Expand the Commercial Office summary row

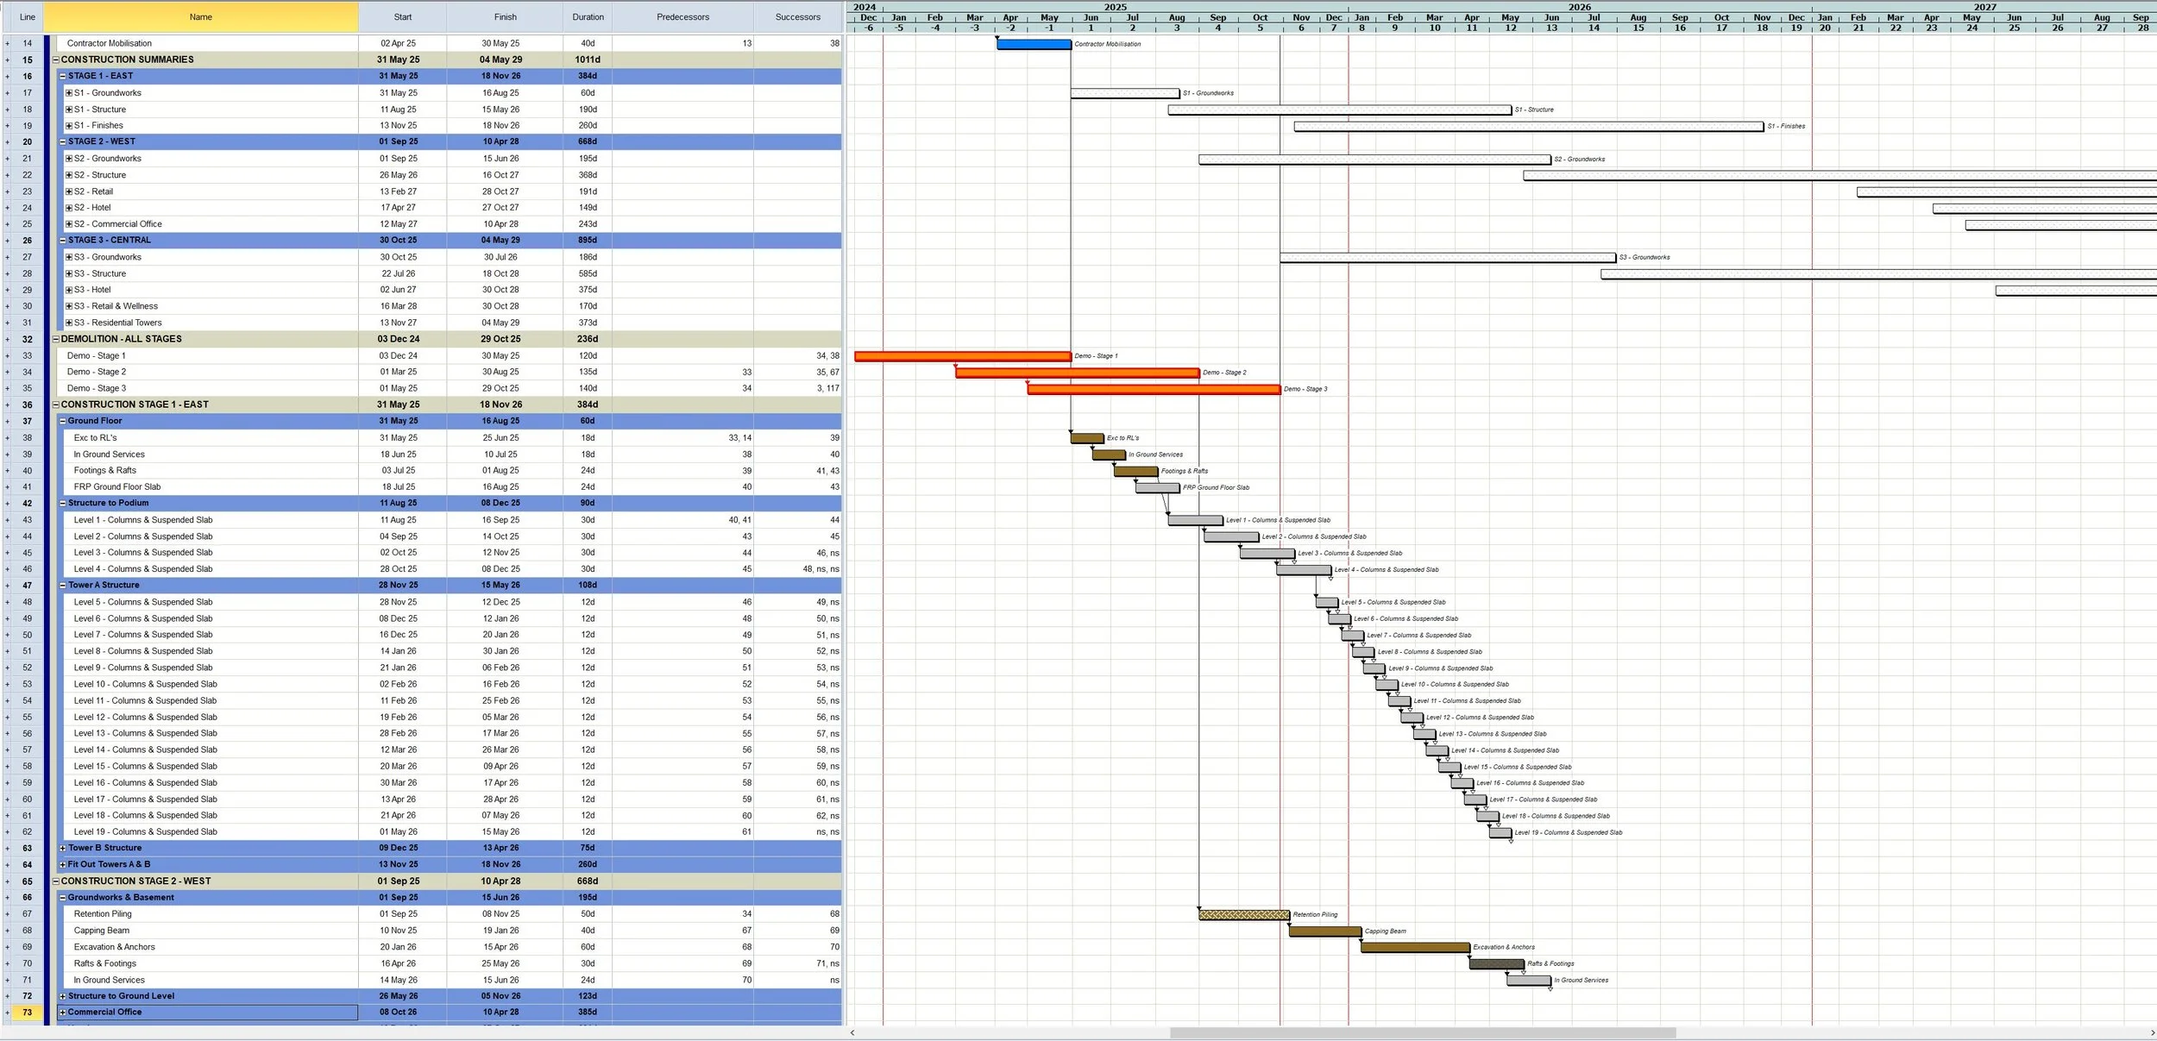[x=62, y=1013]
